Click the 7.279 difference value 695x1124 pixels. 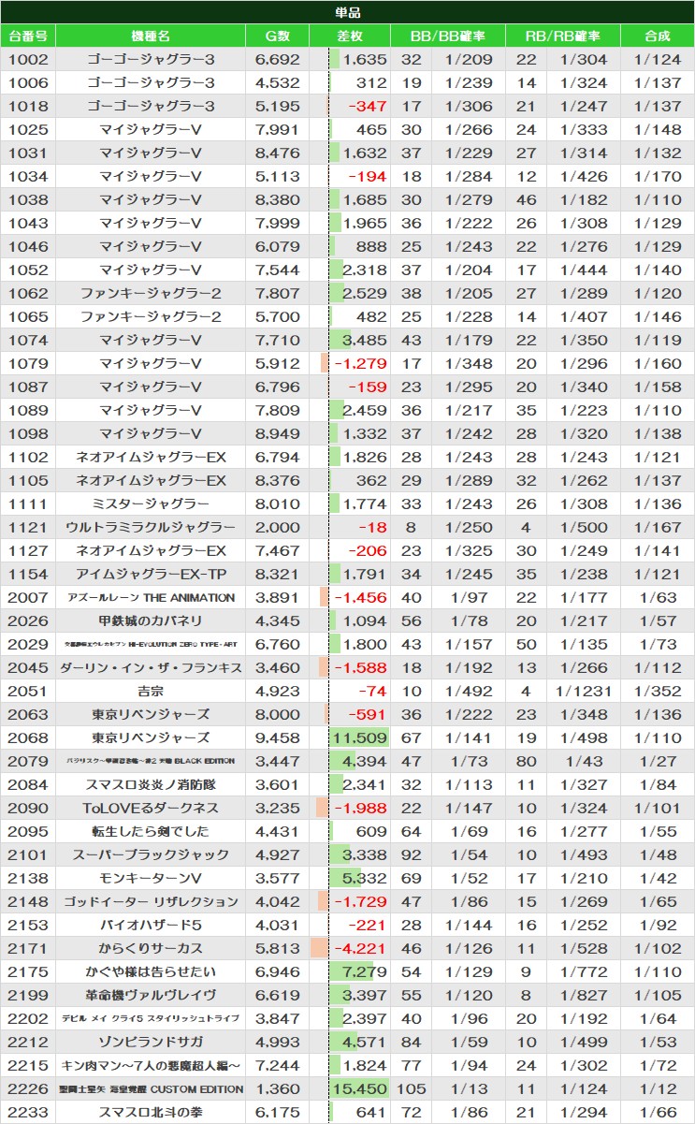(365, 971)
